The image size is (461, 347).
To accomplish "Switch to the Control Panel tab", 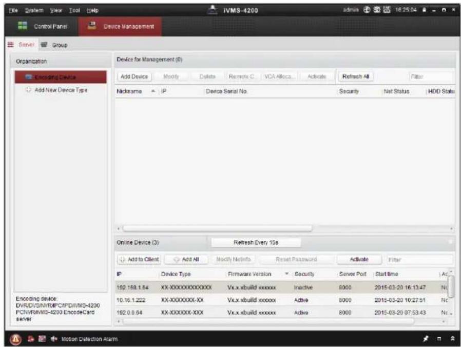I will 42,27.
